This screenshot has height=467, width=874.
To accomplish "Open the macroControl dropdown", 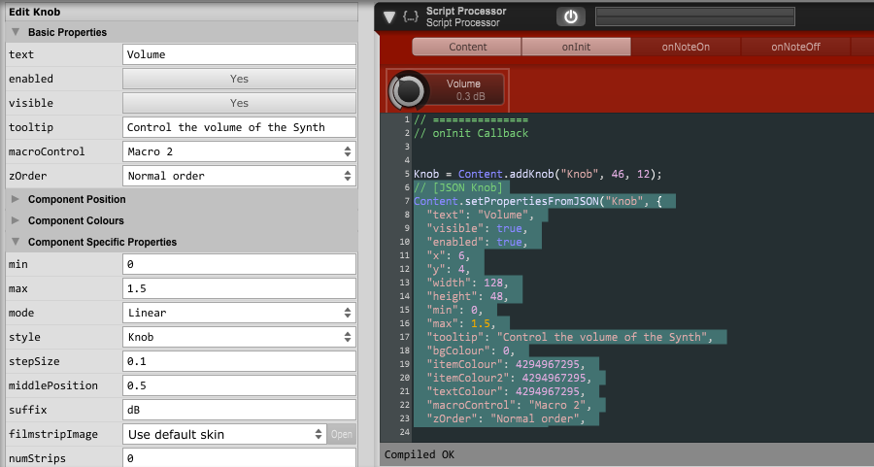I will (x=239, y=151).
